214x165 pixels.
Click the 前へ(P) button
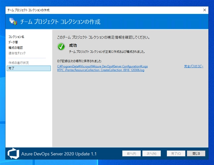pos(131,154)
